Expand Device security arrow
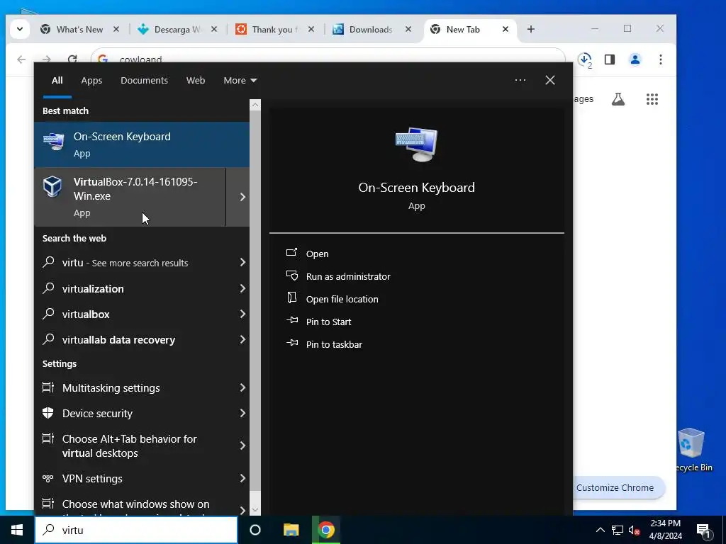 pos(242,413)
